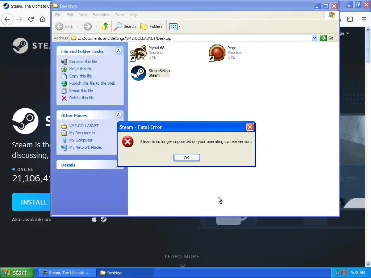Click browser back arrow in Mypal window
The width and height of the screenshot is (371, 278).
[x=7, y=19]
